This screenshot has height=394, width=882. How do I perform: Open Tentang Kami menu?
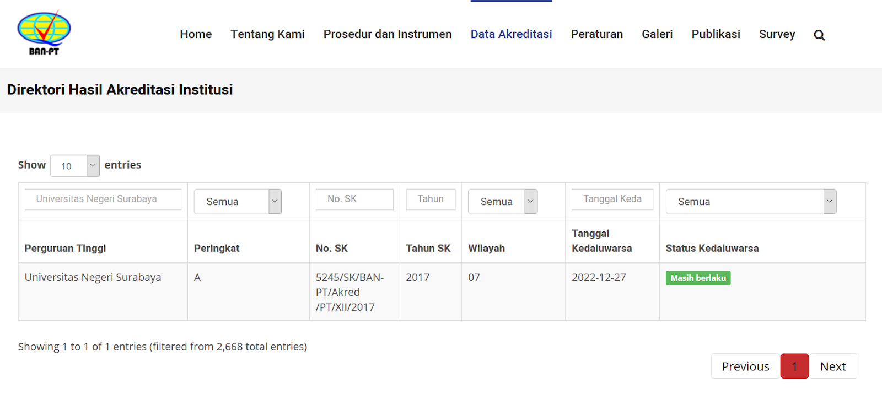(267, 34)
